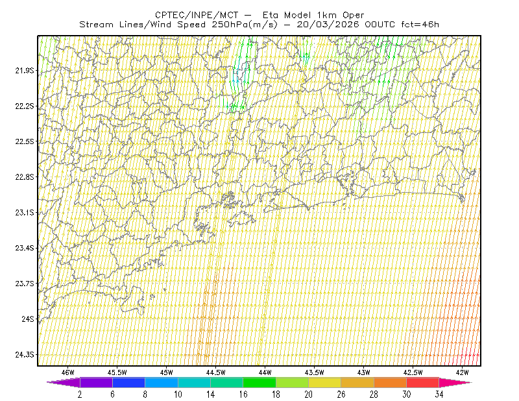Select the light blue 8-10 legend color
This screenshot has height=401, width=519.
[x=162, y=382]
